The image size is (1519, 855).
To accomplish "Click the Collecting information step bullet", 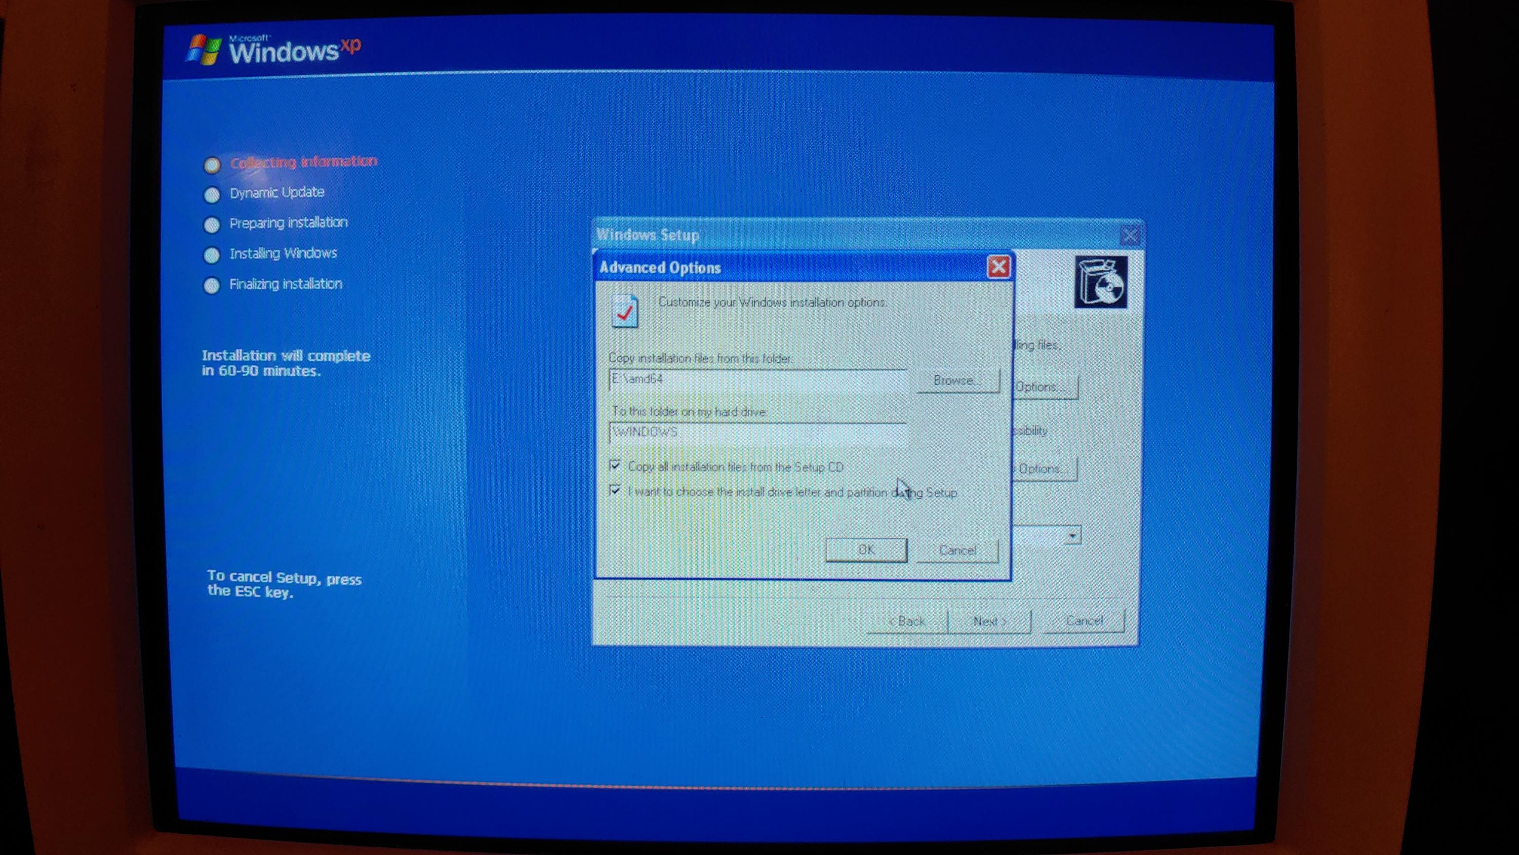I will coord(212,164).
